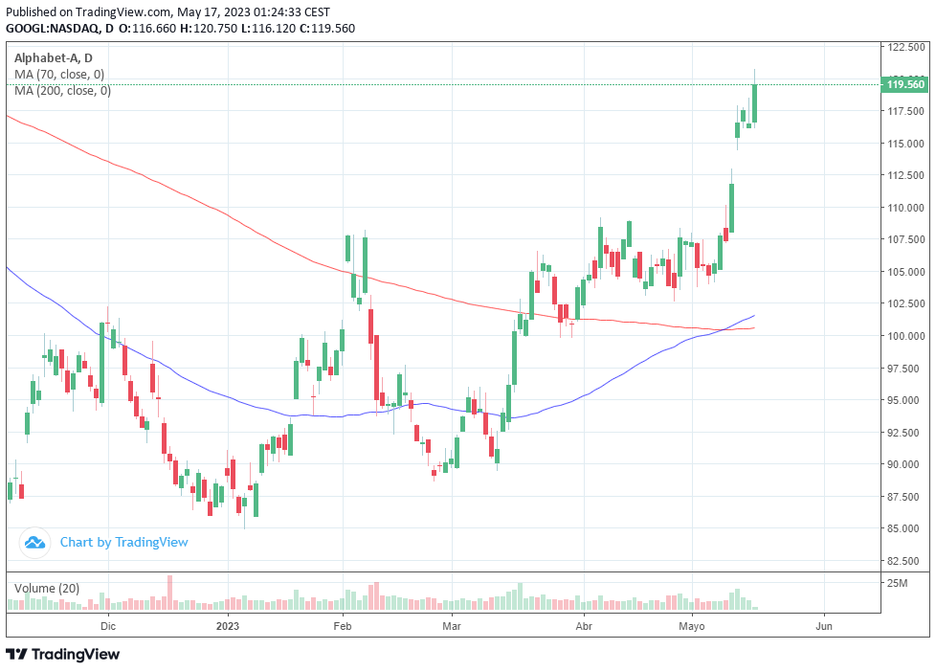The image size is (936, 672).
Task: Click the 'Abr' month label on time axis
Action: 584,626
